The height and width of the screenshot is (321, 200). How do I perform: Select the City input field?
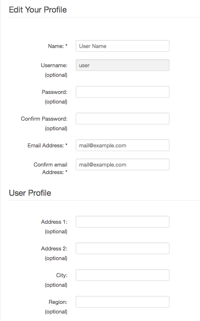[123, 275]
